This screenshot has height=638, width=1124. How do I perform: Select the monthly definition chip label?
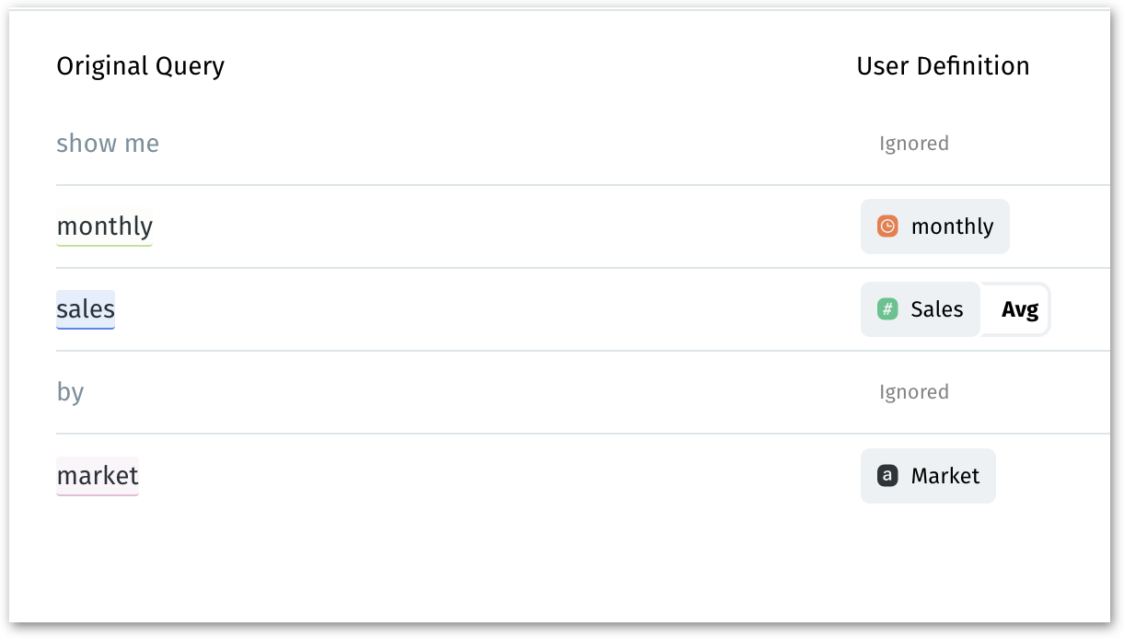[x=952, y=226]
